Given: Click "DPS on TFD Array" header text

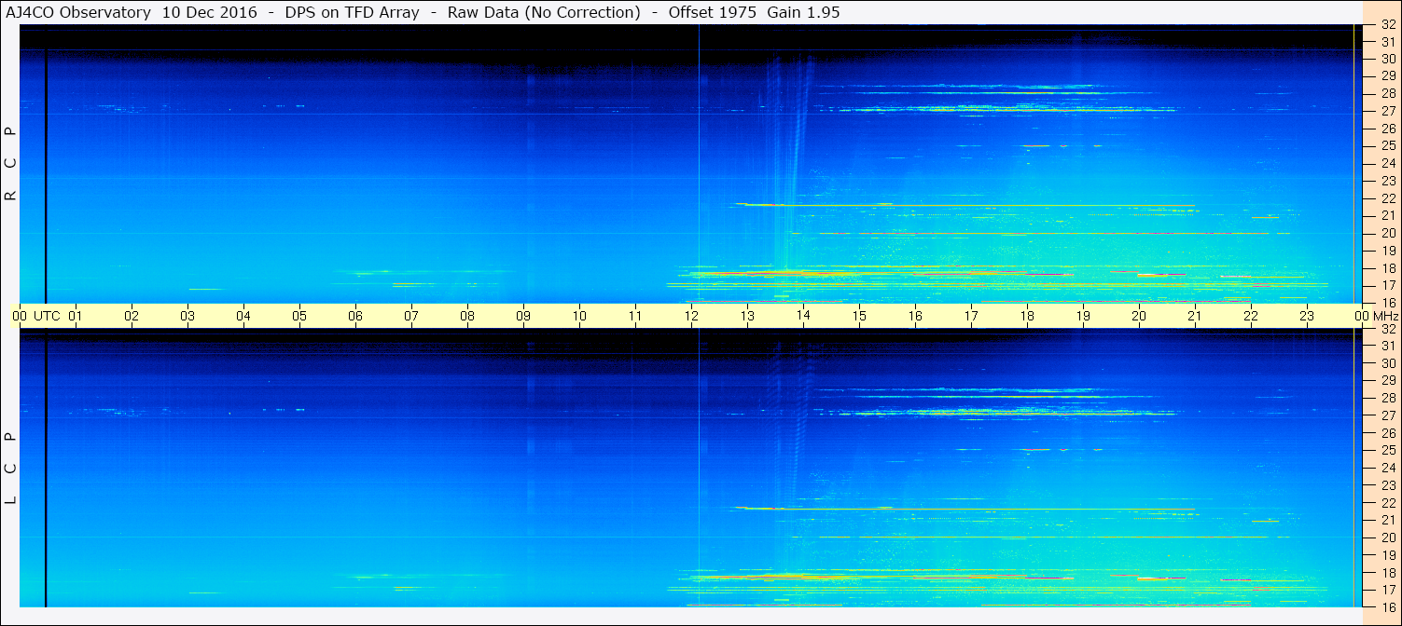Looking at the screenshot, I should pos(352,12).
